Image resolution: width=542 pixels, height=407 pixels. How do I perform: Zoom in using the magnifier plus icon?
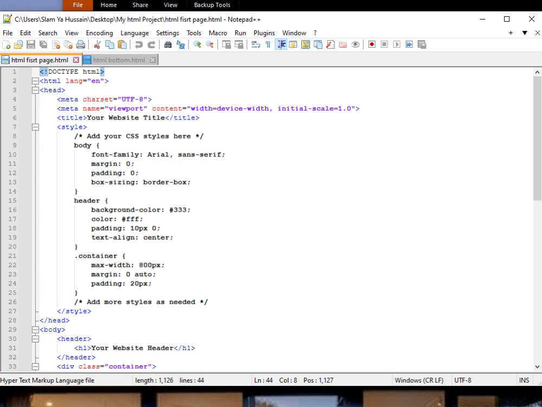tap(197, 44)
